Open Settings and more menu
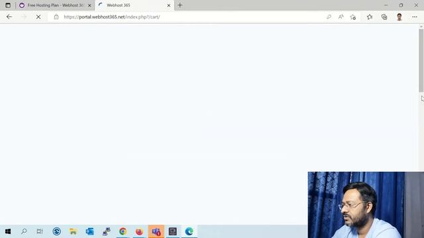 point(415,17)
